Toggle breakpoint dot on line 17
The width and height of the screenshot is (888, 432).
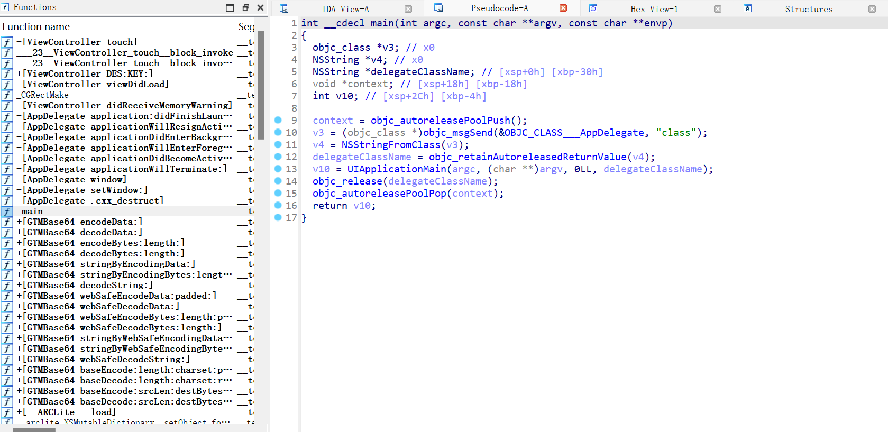pyautogui.click(x=278, y=217)
